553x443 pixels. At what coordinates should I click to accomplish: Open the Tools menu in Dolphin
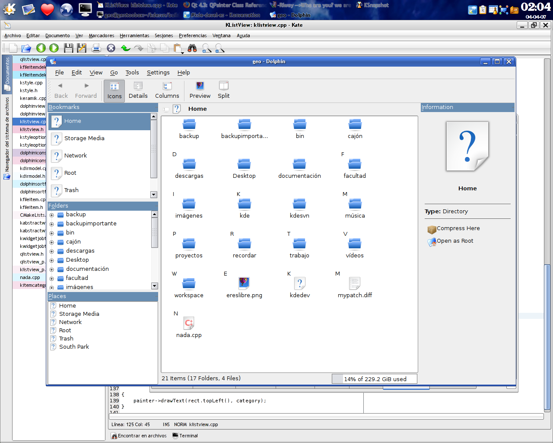(x=132, y=73)
